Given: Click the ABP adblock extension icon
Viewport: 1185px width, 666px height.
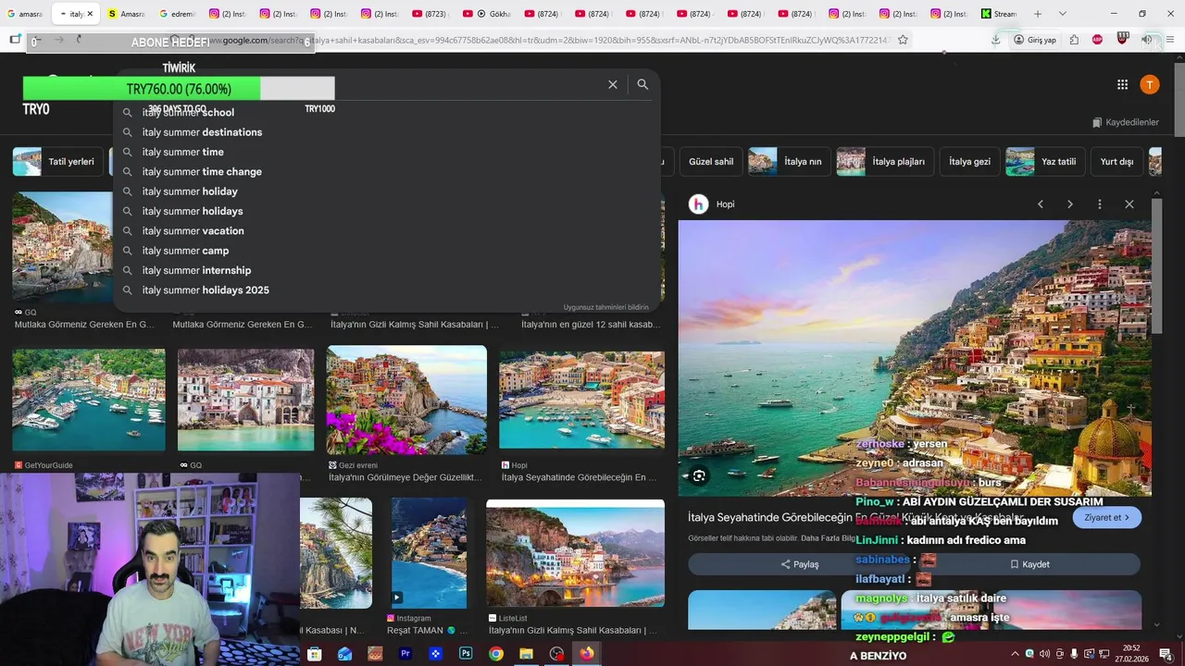Looking at the screenshot, I should pyautogui.click(x=1098, y=40).
